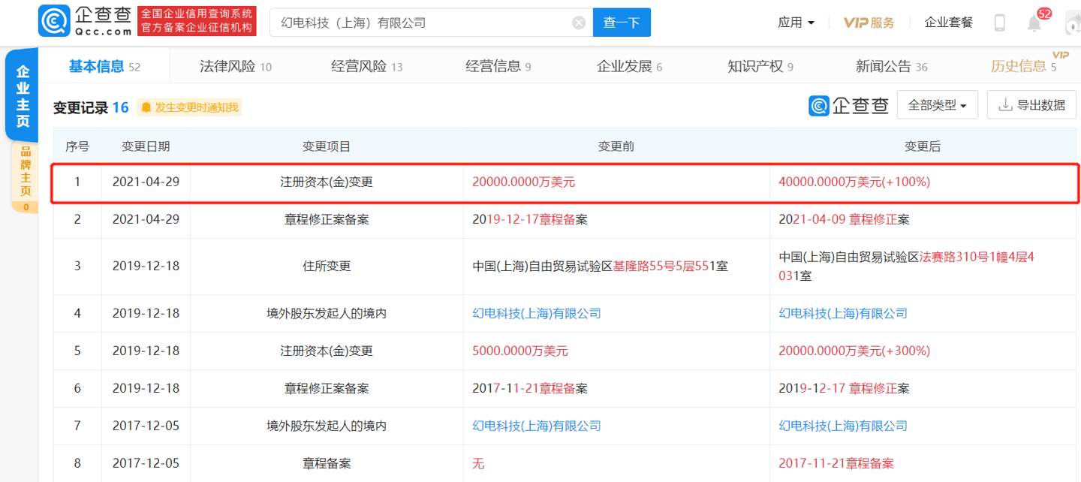Click the mobile phone app icon
The height and width of the screenshot is (482, 1081).
point(999,23)
